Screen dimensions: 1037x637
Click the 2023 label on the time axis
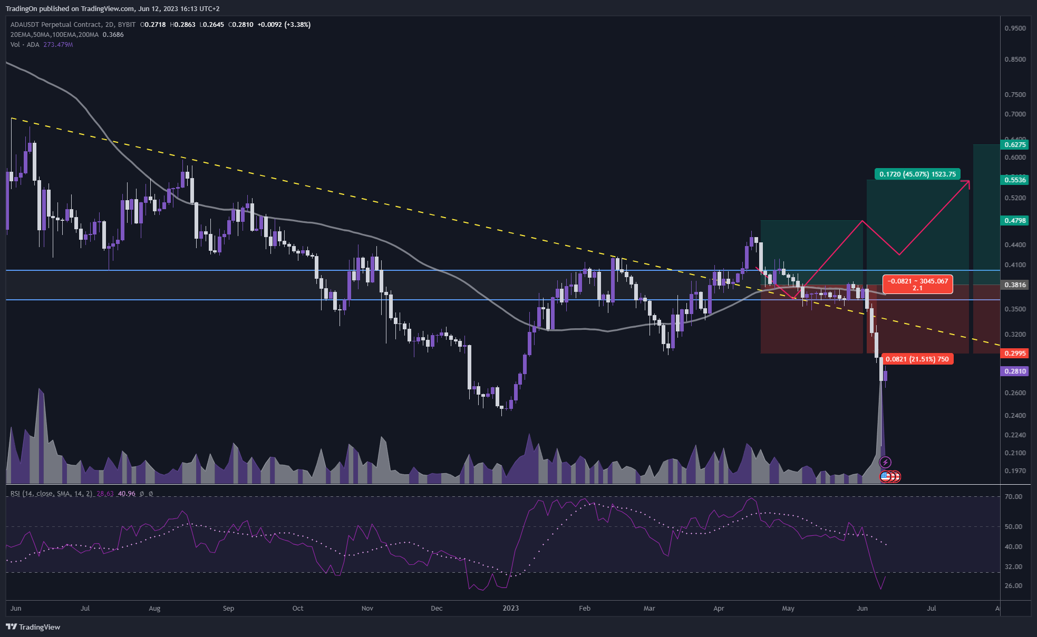click(x=510, y=608)
